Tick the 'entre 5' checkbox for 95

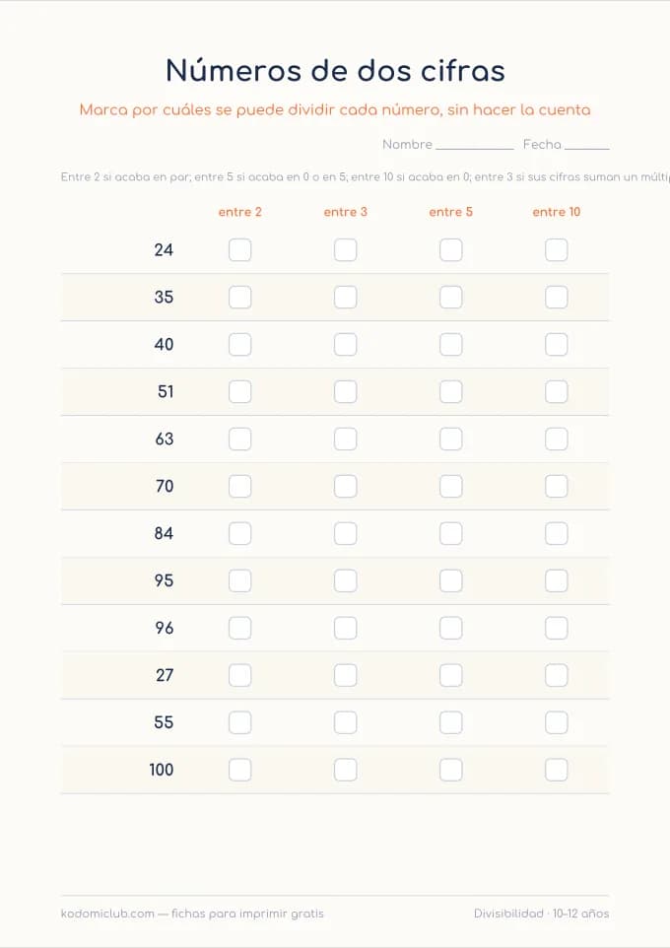point(451,580)
